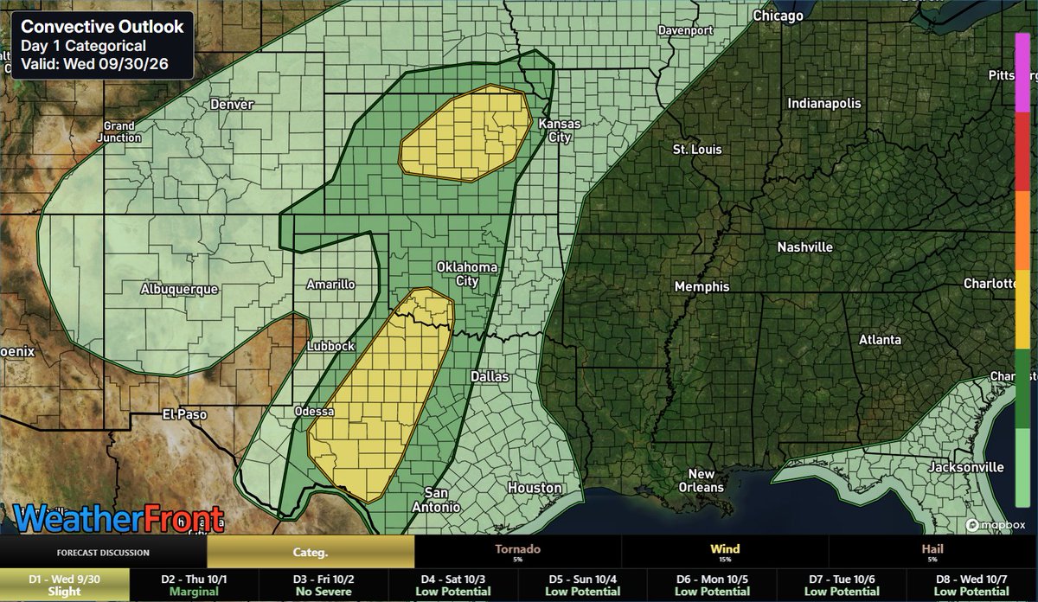Click the Chicago city label

coord(778,16)
